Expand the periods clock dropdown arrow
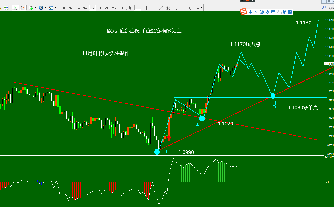This screenshot has width=334, height=207. point(45,8)
